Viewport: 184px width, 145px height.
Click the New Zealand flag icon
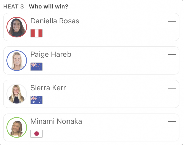37,67
